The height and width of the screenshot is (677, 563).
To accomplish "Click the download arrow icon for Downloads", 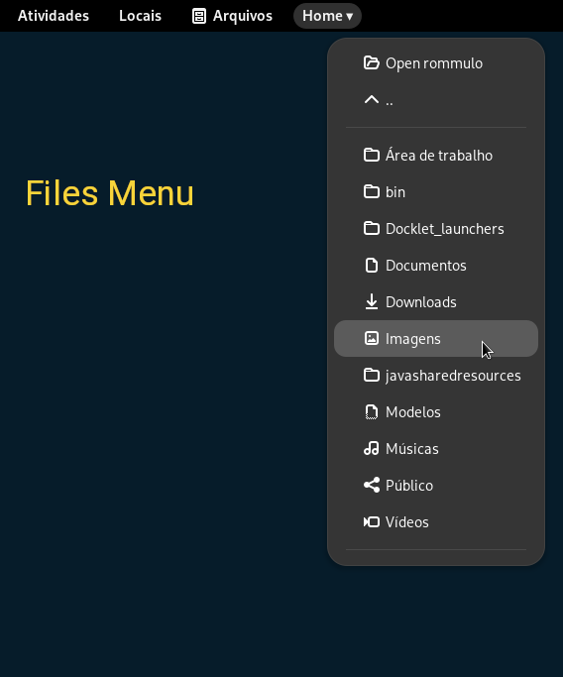I will click(372, 301).
